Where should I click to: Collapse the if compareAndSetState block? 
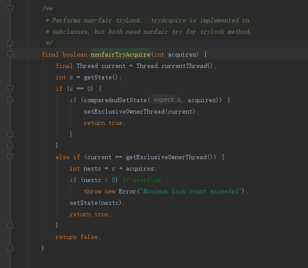(x=10, y=100)
